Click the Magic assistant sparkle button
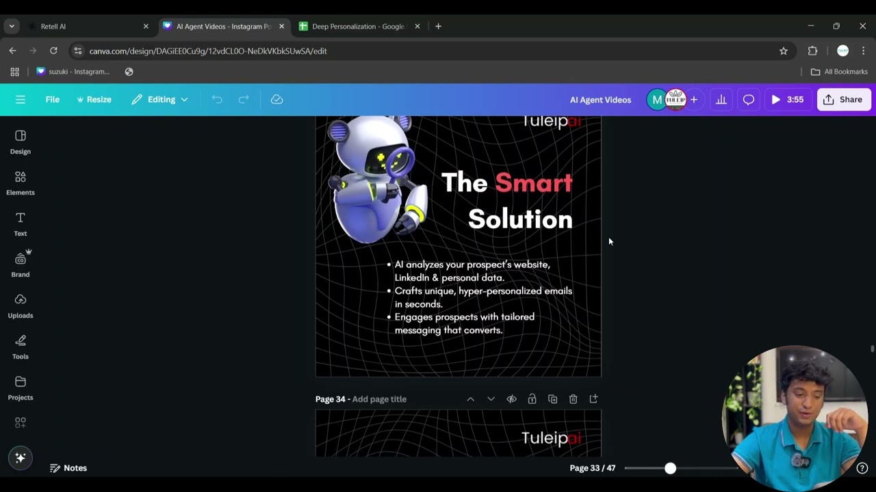This screenshot has width=876, height=492. [x=20, y=458]
